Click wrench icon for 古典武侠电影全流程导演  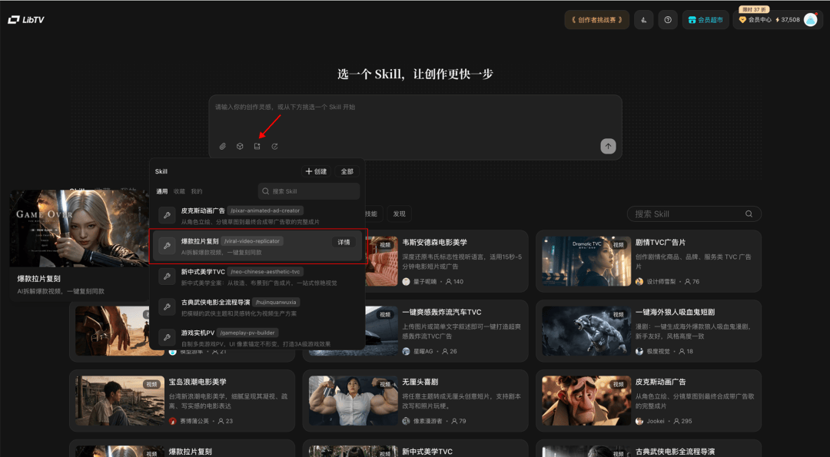167,307
